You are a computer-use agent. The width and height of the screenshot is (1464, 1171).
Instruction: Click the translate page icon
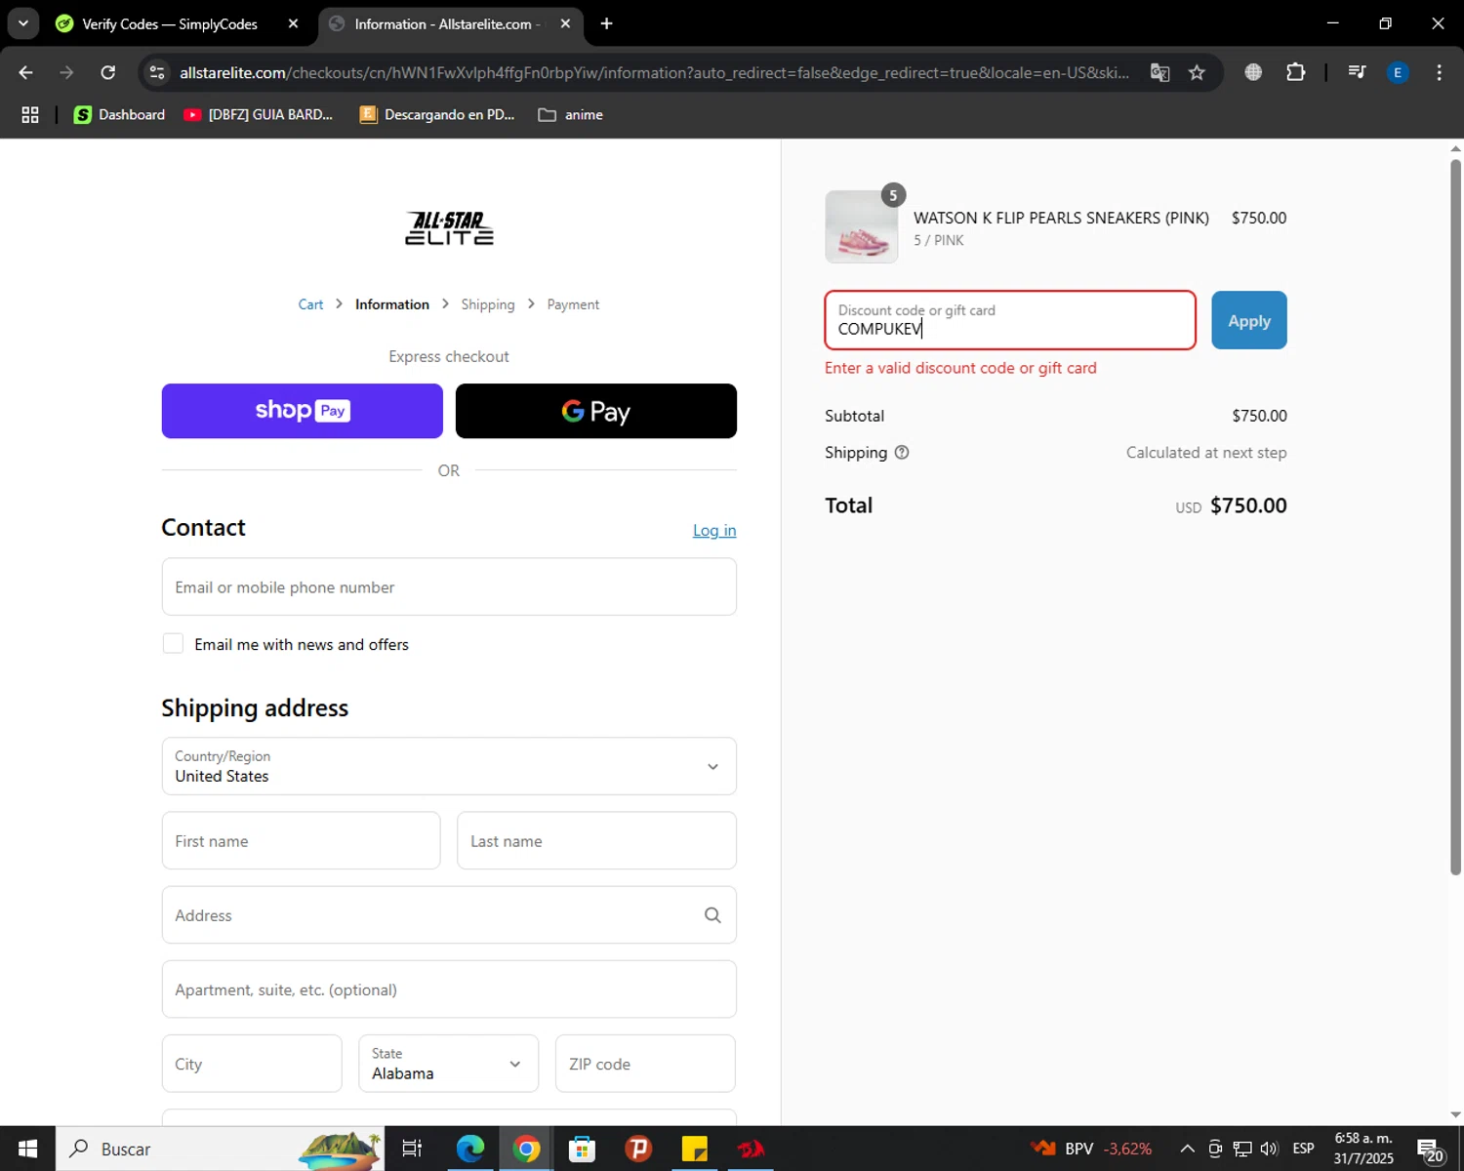[x=1159, y=72]
